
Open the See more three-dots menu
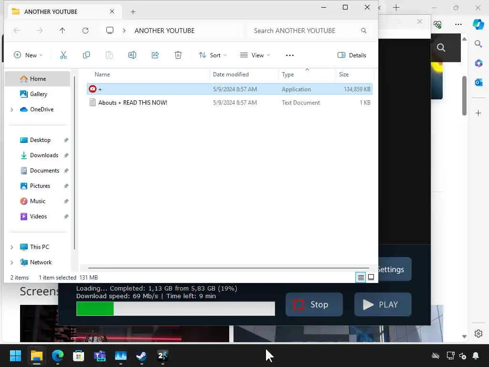(290, 55)
